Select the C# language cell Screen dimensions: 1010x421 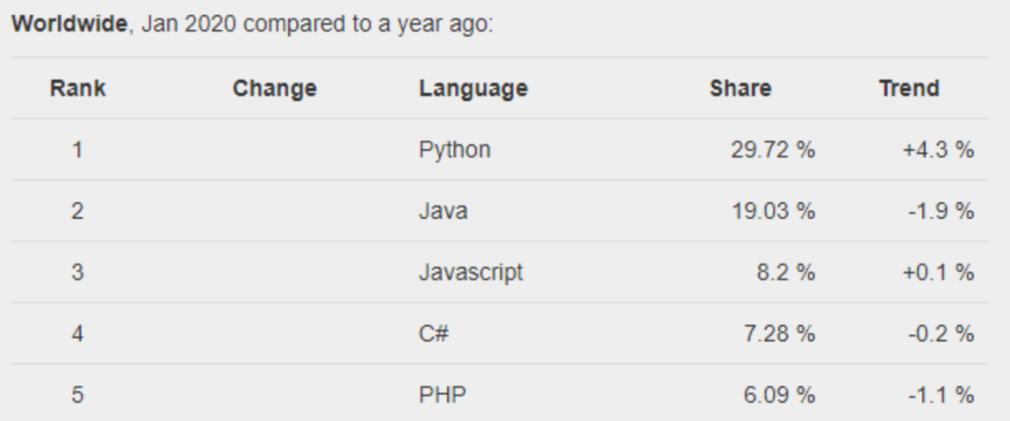click(434, 333)
